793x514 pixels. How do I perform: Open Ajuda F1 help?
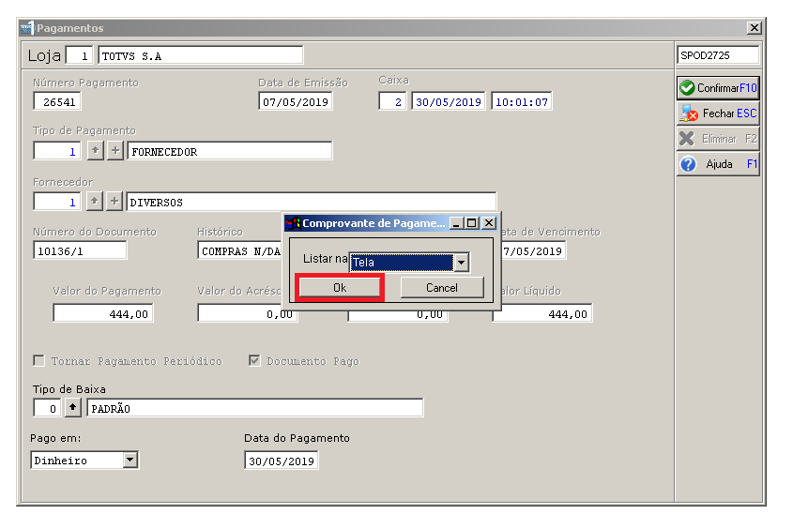718,164
